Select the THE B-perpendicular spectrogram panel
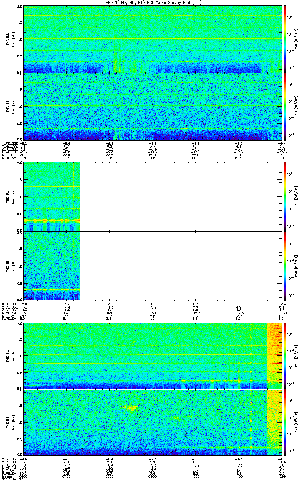 (x=152, y=355)
